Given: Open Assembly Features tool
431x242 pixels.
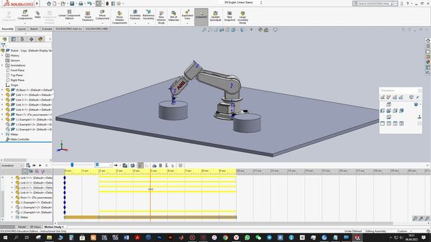Looking at the screenshot, I should click(x=135, y=15).
